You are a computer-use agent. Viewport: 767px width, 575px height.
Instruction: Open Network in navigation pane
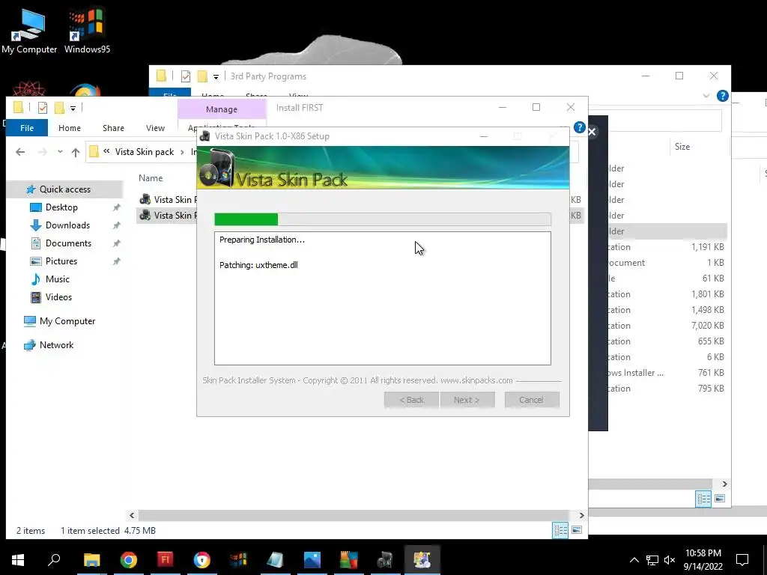tap(56, 345)
